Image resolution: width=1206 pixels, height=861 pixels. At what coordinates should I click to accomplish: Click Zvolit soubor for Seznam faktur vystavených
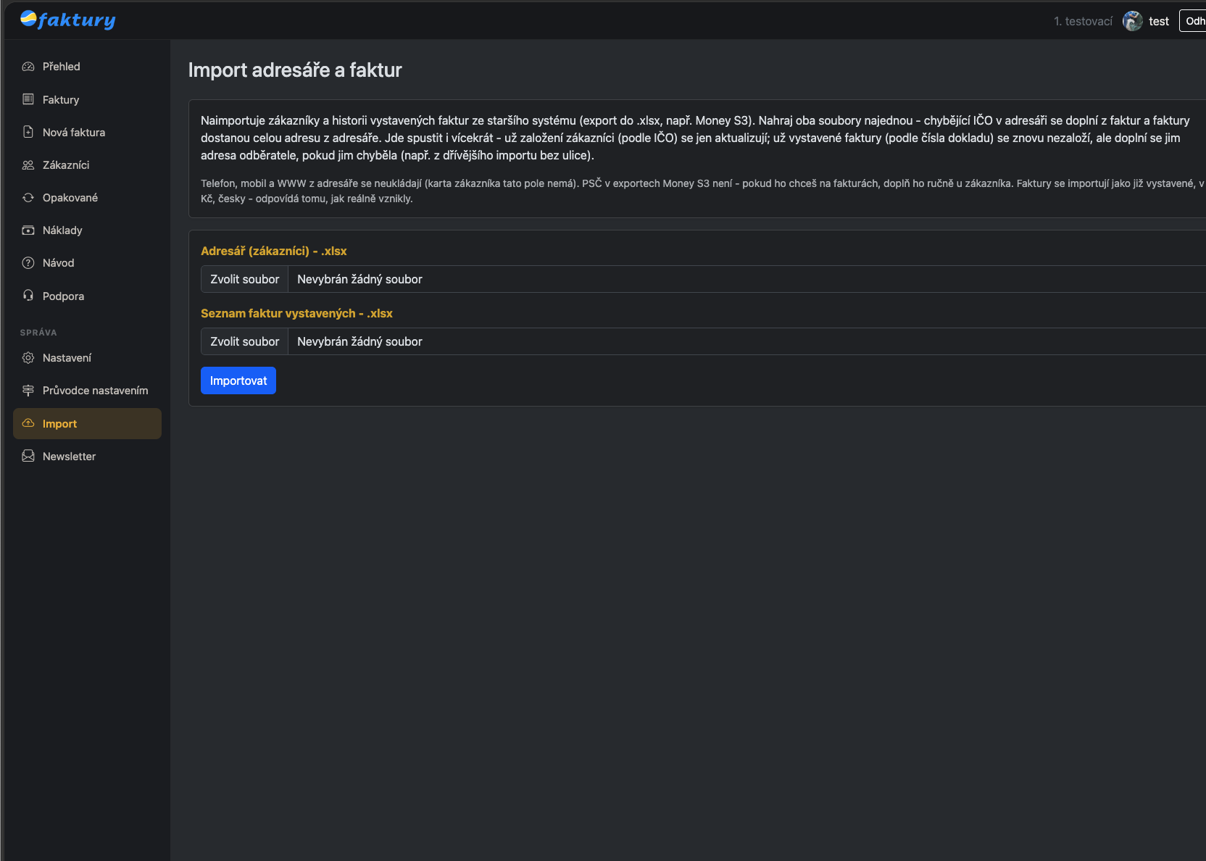pos(244,341)
